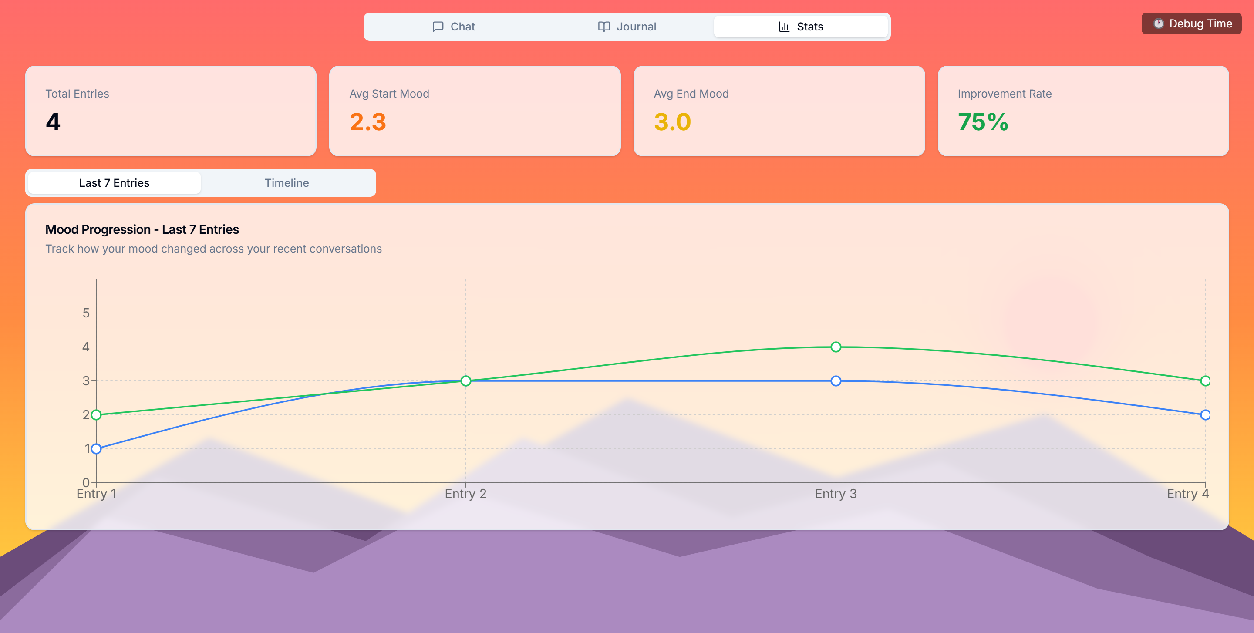Click green data point at Entry 1

[x=96, y=414]
